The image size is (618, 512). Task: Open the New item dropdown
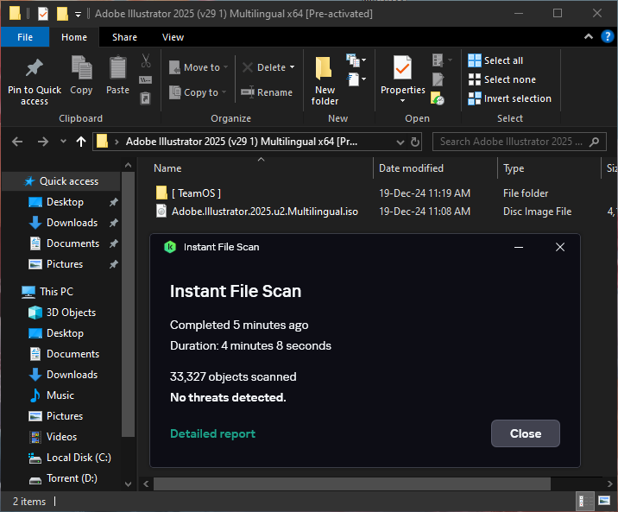point(356,60)
